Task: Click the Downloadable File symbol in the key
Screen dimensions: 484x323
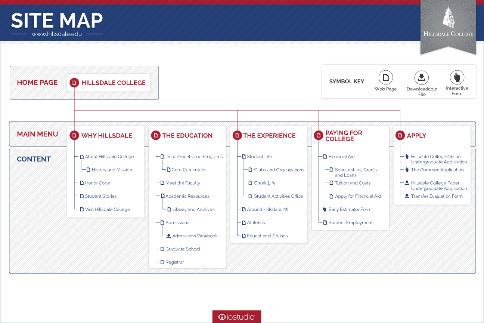Action: [422, 77]
